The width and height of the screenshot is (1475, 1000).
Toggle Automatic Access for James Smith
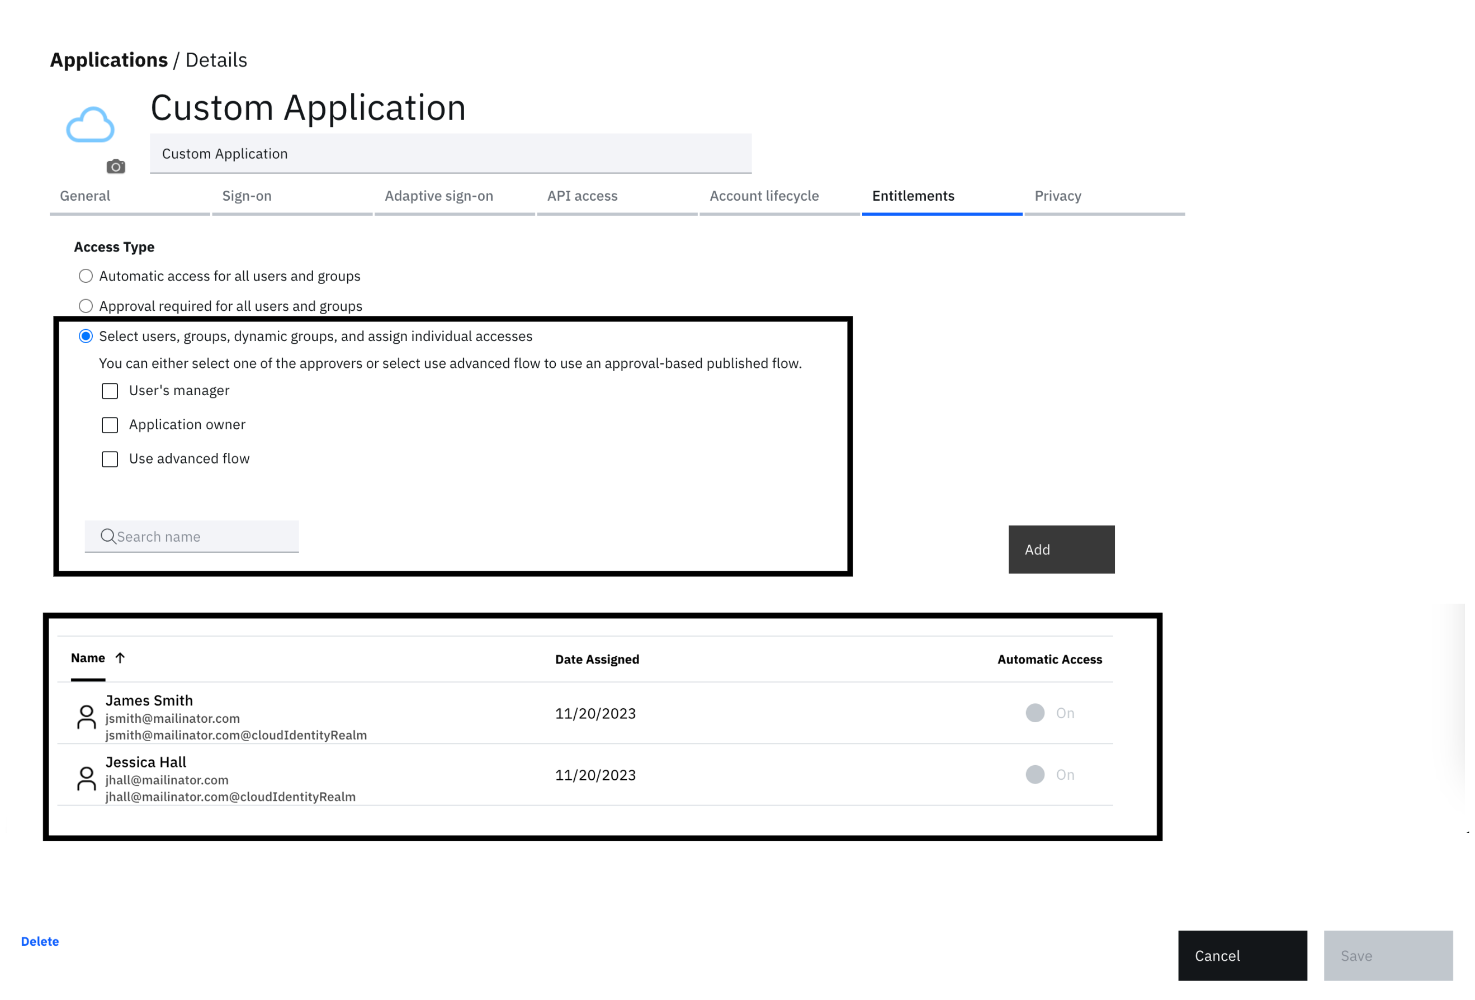pos(1035,713)
